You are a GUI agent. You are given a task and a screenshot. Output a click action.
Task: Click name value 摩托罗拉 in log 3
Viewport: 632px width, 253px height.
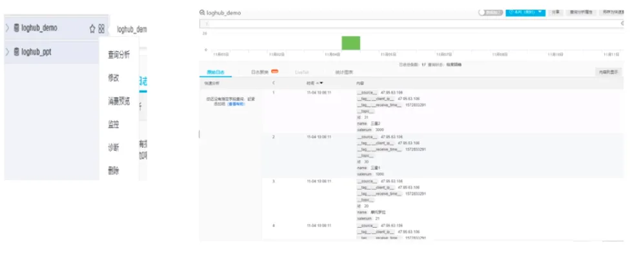tap(378, 212)
